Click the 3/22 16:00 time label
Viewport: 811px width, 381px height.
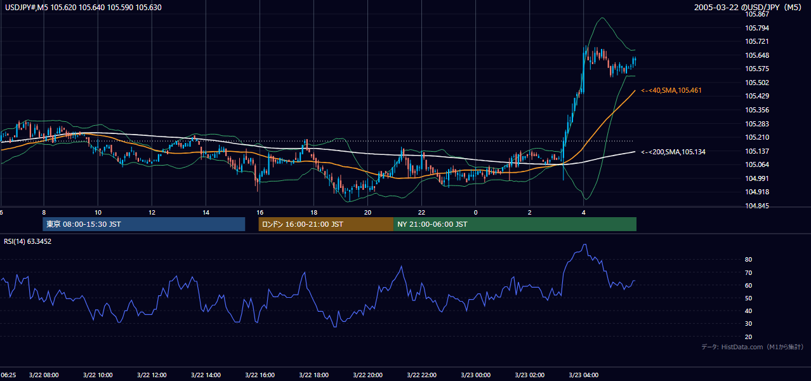(x=260, y=375)
